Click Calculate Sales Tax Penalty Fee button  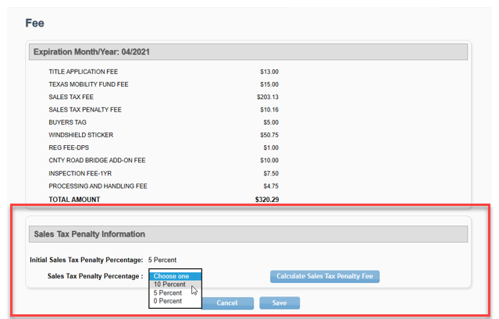pos(324,276)
